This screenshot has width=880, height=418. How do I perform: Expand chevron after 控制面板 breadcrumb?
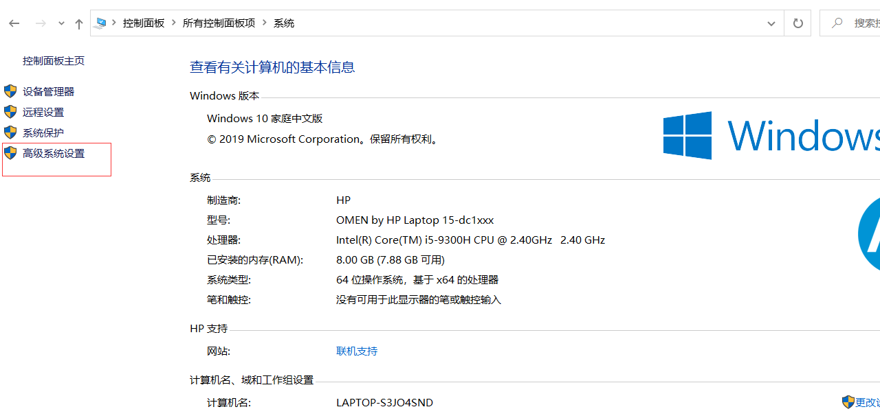tap(173, 23)
